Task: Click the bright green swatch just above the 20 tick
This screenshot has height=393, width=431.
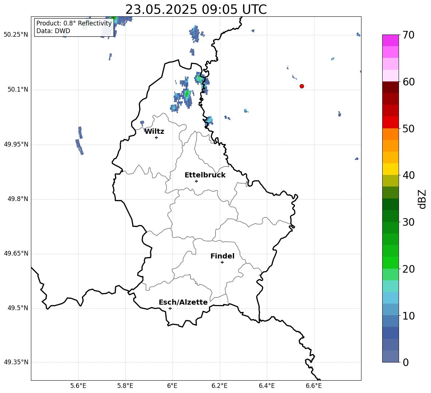Action: 390,262
